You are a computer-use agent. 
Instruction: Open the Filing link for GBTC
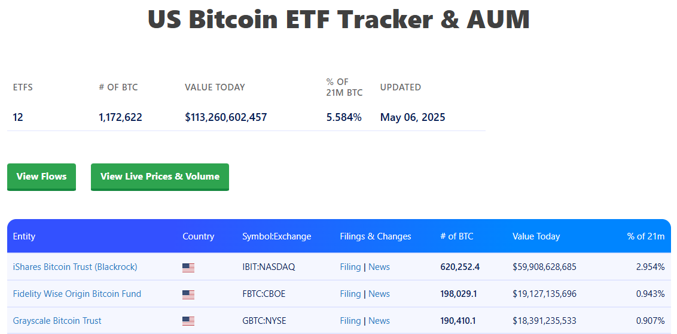350,321
